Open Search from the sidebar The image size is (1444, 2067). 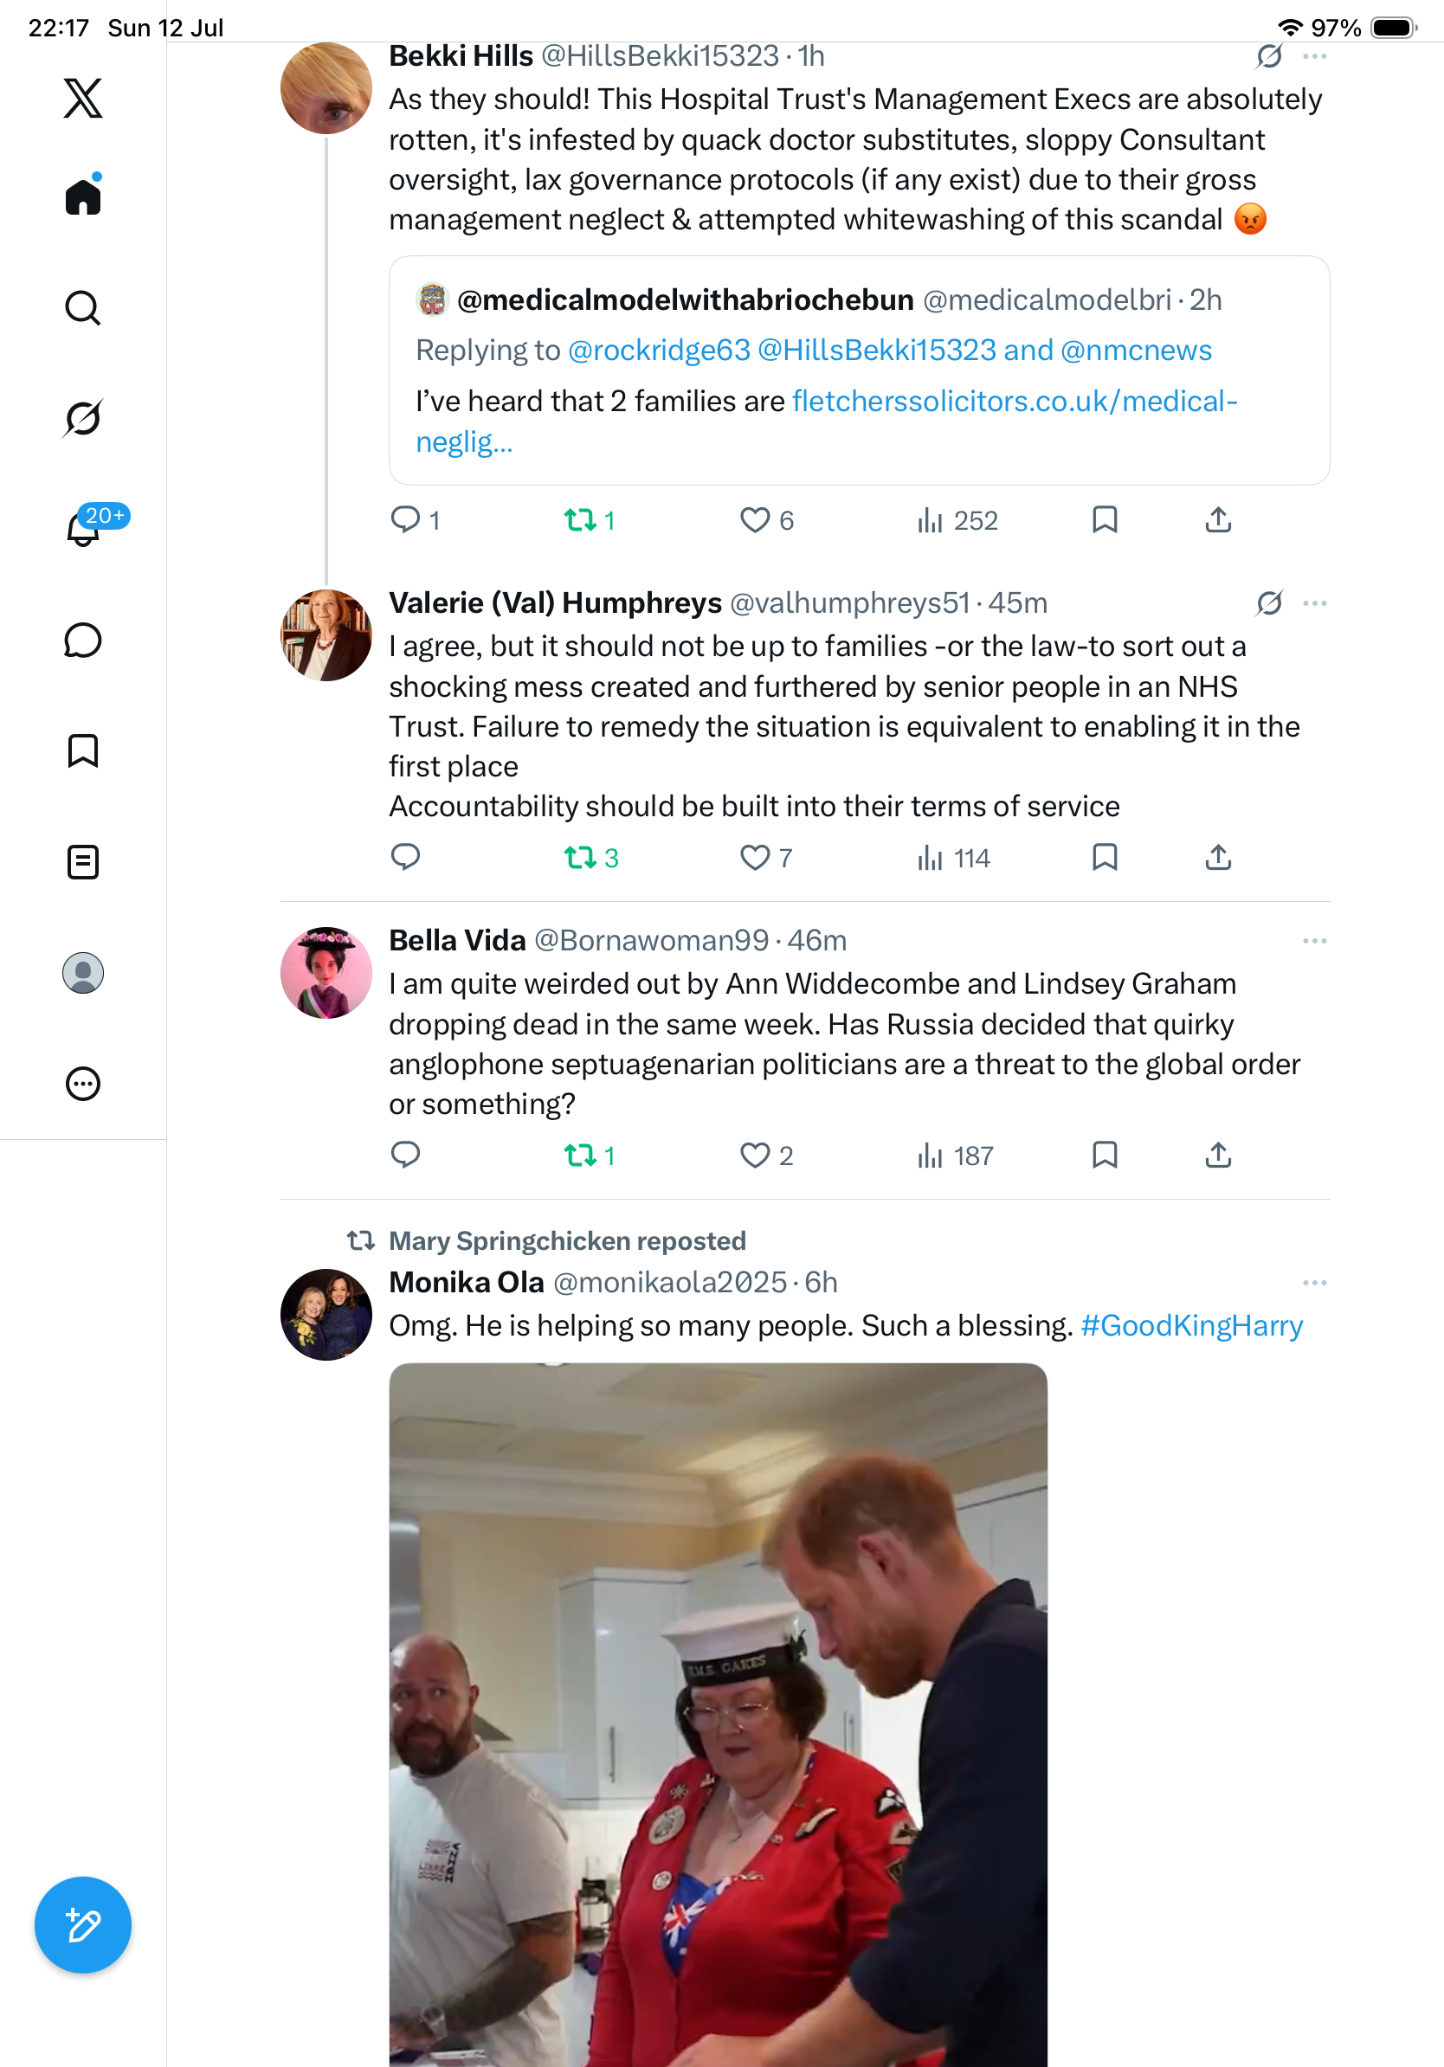click(83, 308)
